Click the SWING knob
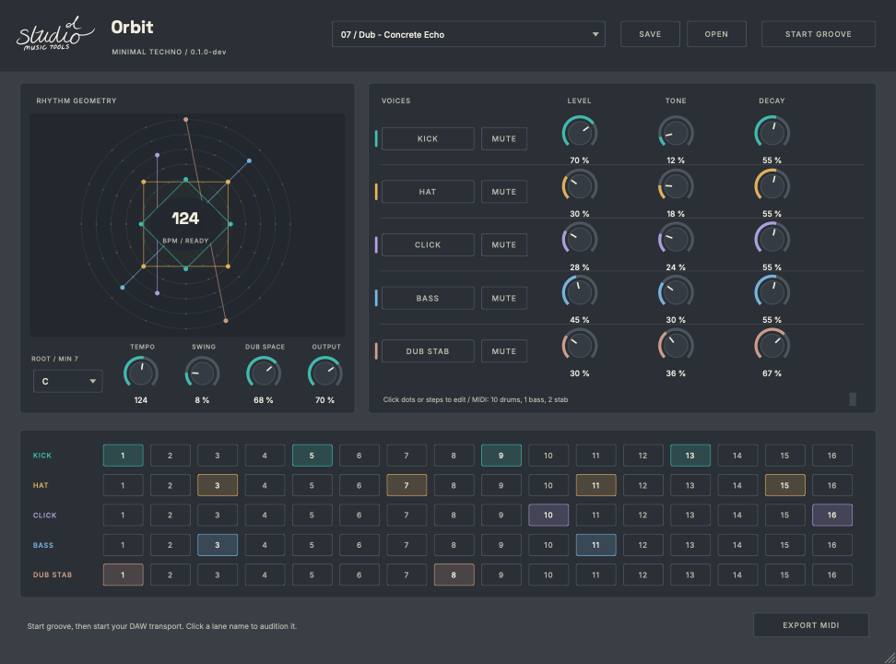This screenshot has width=896, height=664. click(x=202, y=373)
